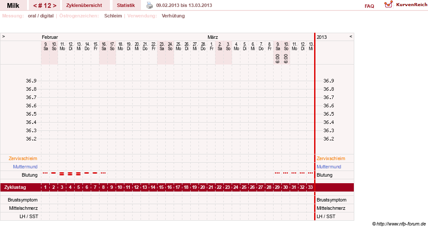Viewport: 428px width, 229px height.
Task: Click the 13. Mi March date header
Action: click(x=311, y=46)
